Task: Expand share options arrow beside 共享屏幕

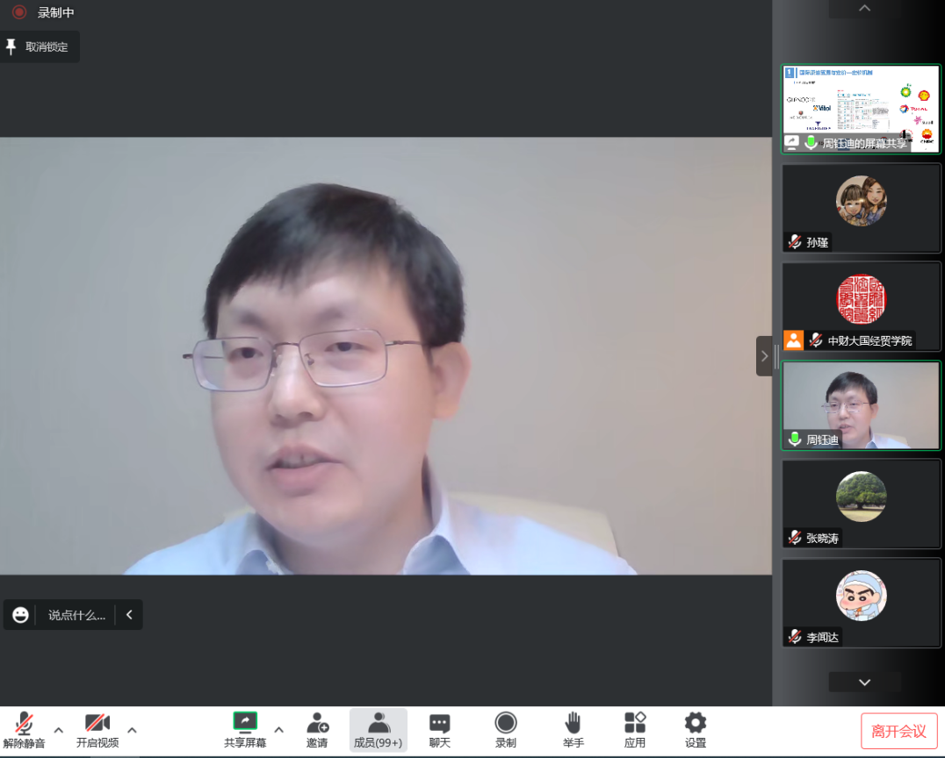Action: 279,730
